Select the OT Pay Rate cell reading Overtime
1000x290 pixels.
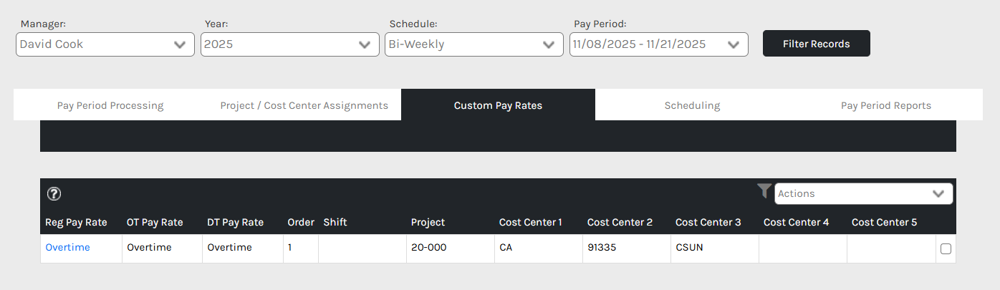pos(162,248)
